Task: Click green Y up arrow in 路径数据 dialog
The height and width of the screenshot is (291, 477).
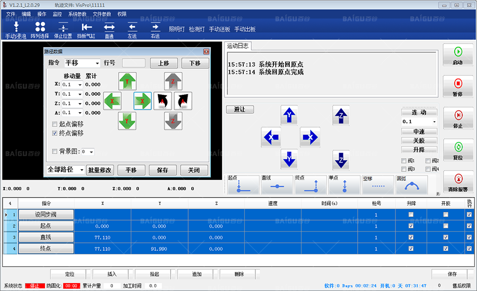Action: click(127, 81)
